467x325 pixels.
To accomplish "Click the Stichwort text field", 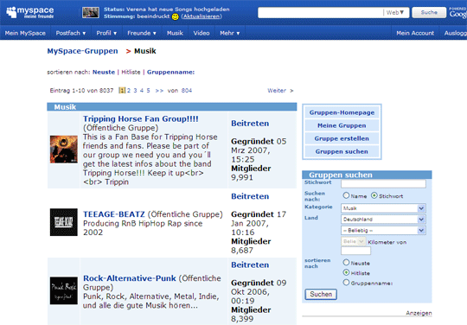I will click(383, 183).
